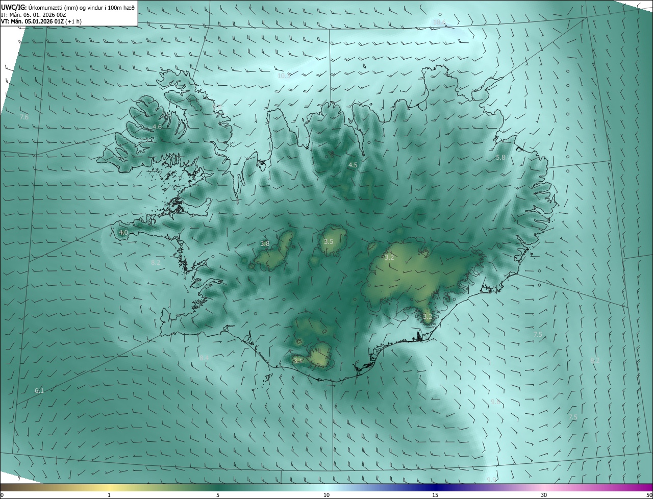Click the 50 tick label under the color bar
This screenshot has height=499, width=653.
648,495
